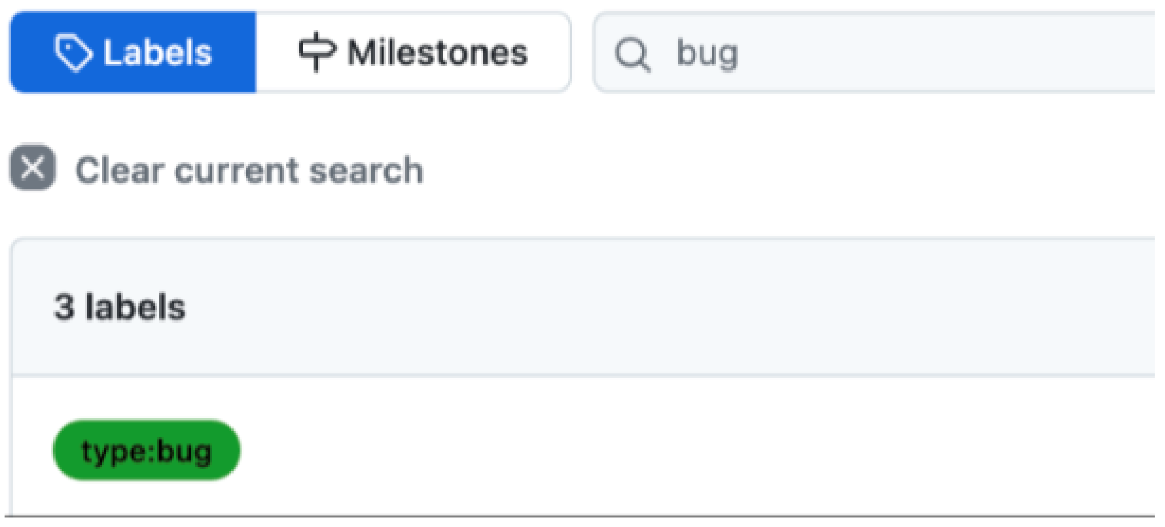The height and width of the screenshot is (527, 1165).
Task: Click the "Labels" text on blue button
Action: [157, 53]
